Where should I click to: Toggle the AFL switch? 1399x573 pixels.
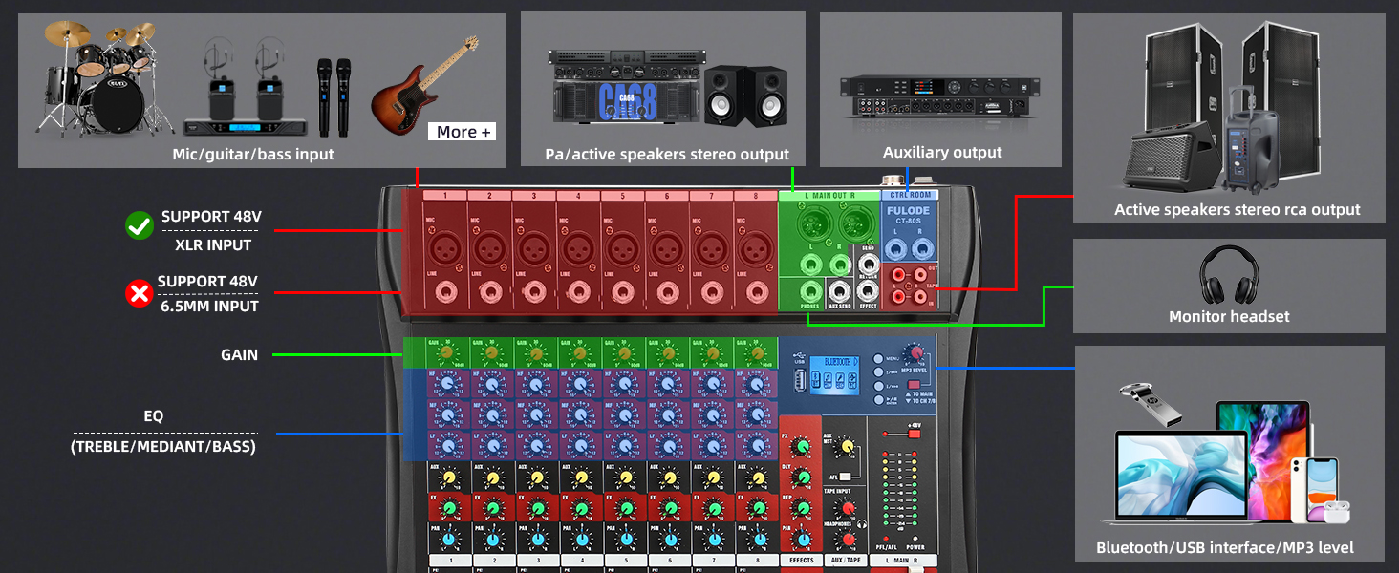(845, 475)
